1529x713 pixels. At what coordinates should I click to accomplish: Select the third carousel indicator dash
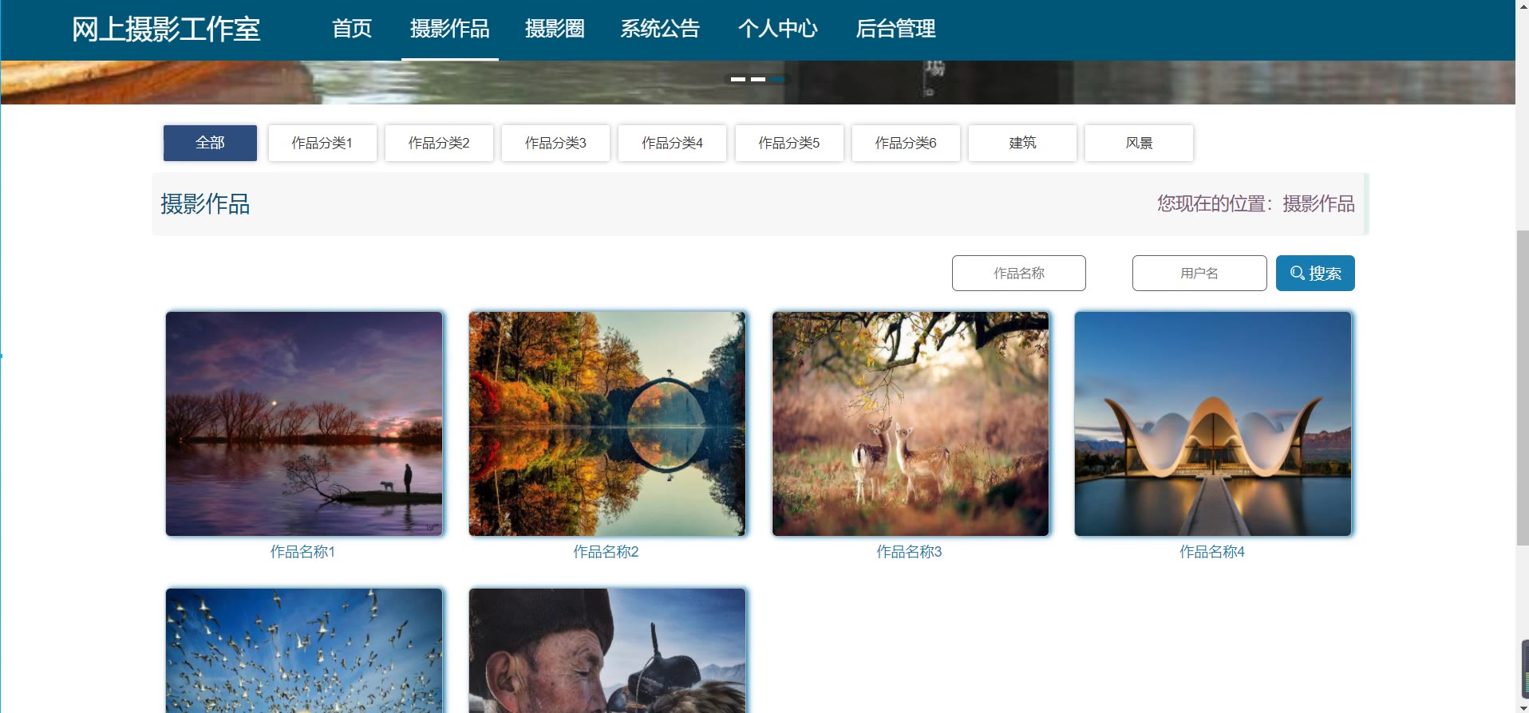pos(778,79)
